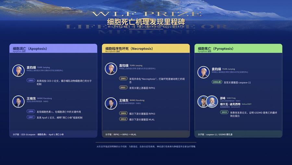Viewport: 292px width, 165px height.
Task: Select the 2009 year badge
Action: pos(123,113)
